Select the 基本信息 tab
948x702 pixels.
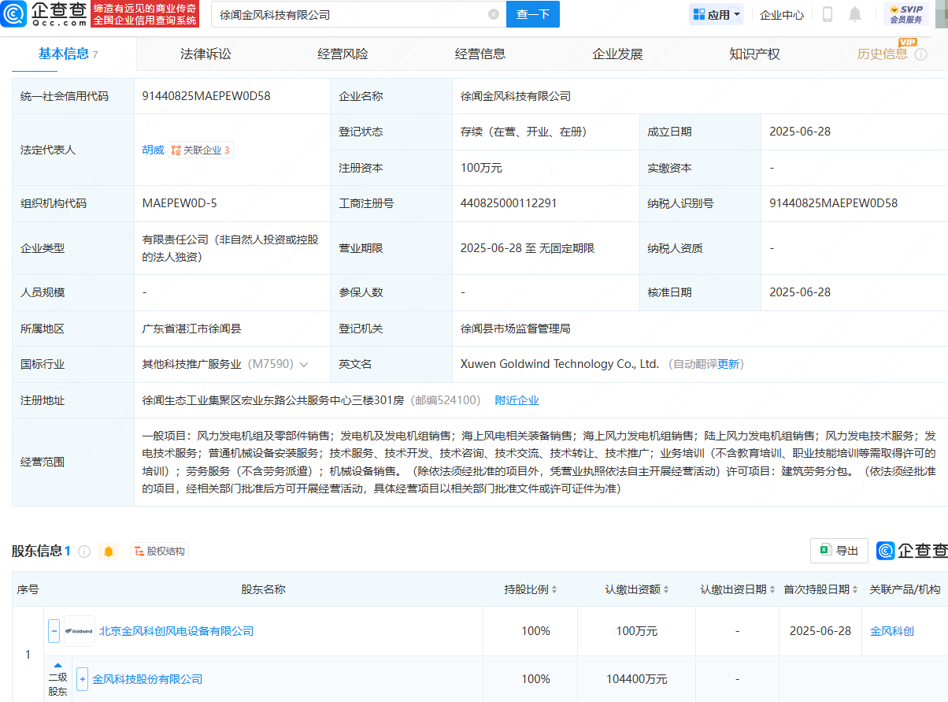coord(68,54)
